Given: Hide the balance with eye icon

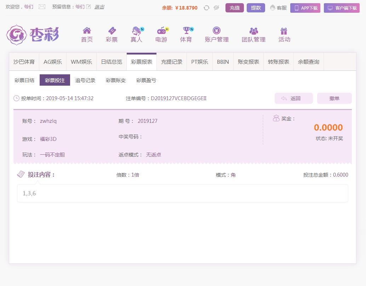Looking at the screenshot, I should 216,8.
